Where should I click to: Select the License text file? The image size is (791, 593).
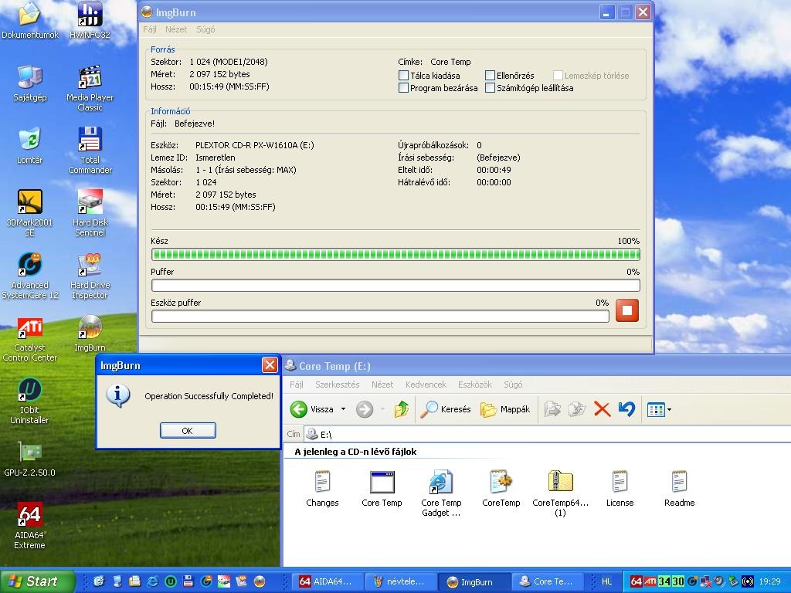620,489
